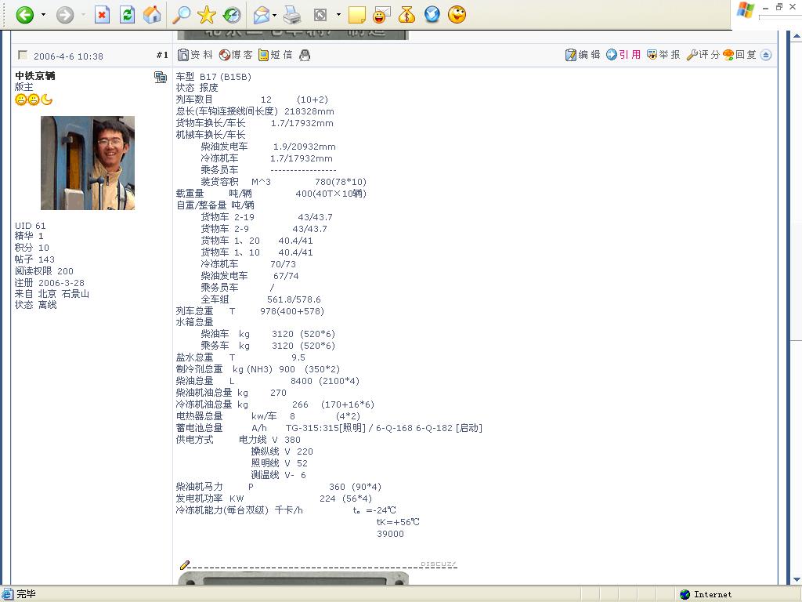
Task: Open the dropdown after the full-screen icon
Action: [x=338, y=15]
